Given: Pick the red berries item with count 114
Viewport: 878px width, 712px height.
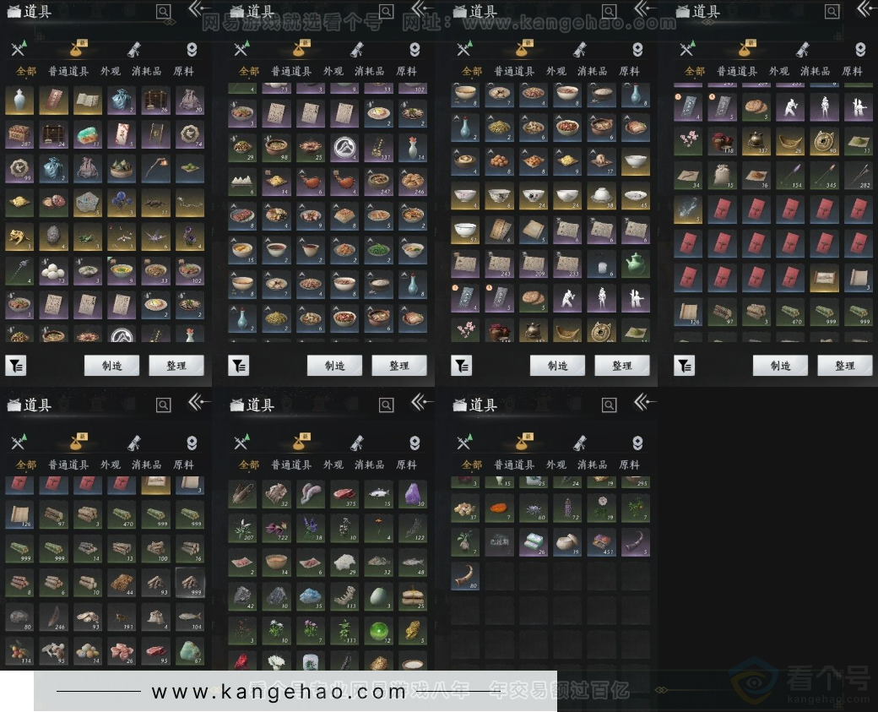Looking at the screenshot, I should [x=19, y=651].
